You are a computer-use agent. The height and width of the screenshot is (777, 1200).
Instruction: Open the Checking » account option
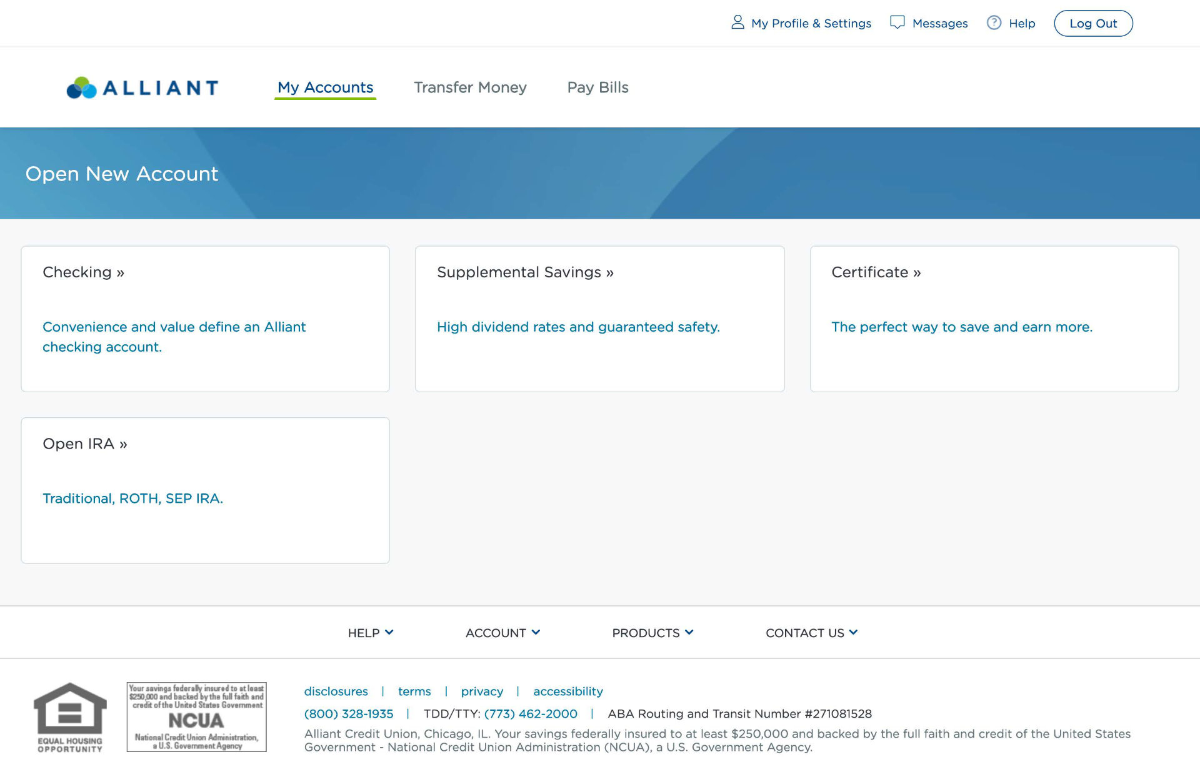point(83,272)
